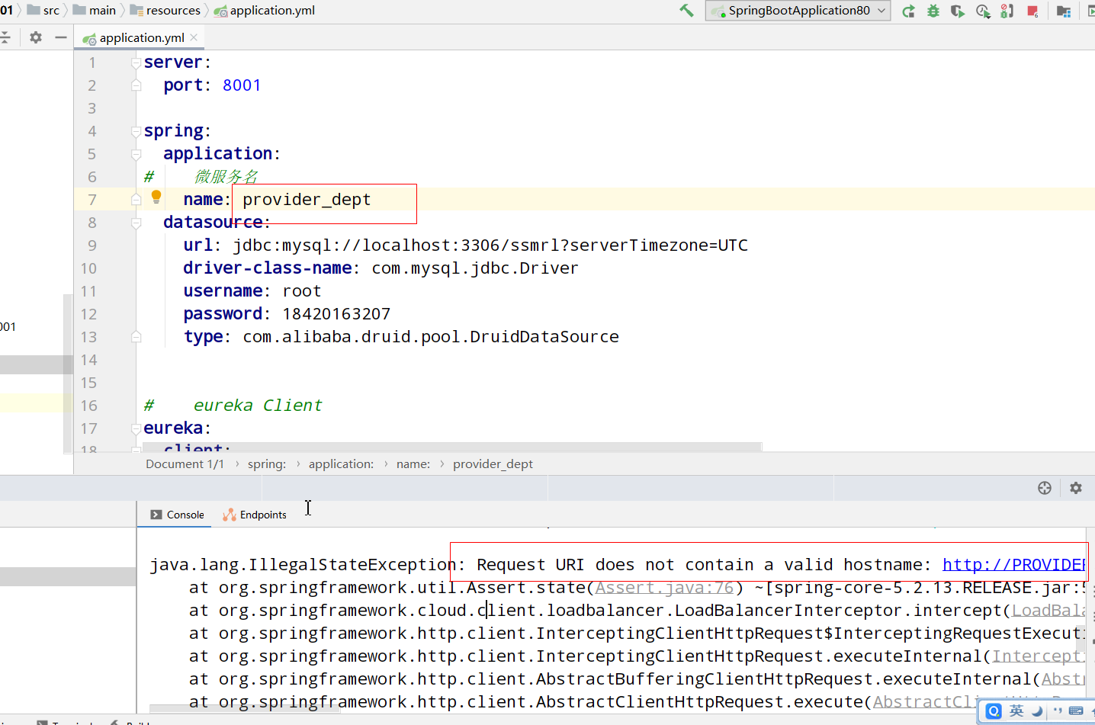
Task: Click the editor horizontal scrollbar
Action: [x=452, y=447]
